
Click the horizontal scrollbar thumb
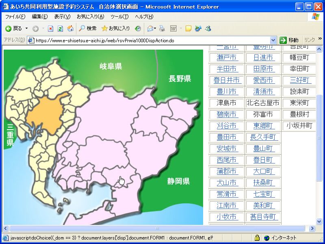coord(157,229)
